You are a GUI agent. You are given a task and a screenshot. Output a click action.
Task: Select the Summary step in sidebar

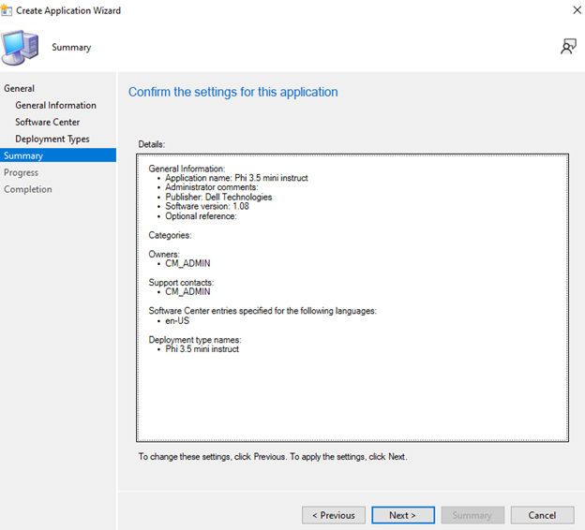point(58,155)
